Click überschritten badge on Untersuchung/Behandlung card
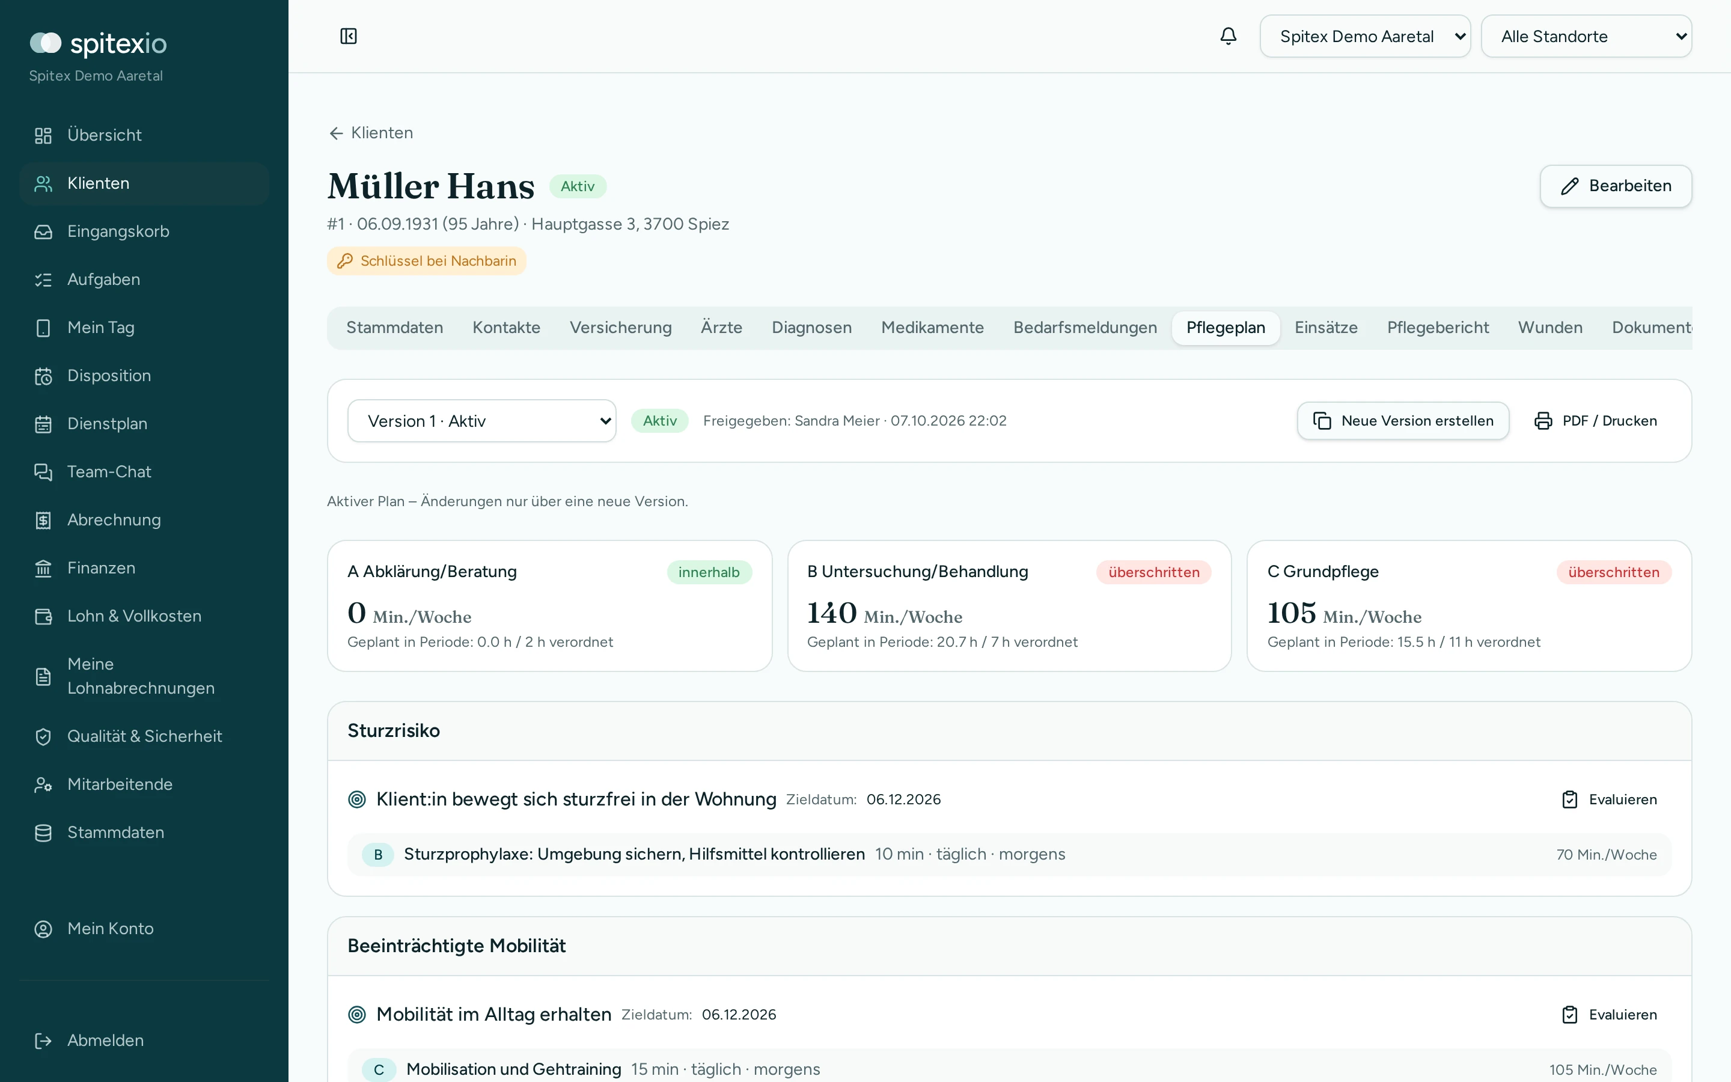Image resolution: width=1731 pixels, height=1082 pixels. click(1153, 572)
